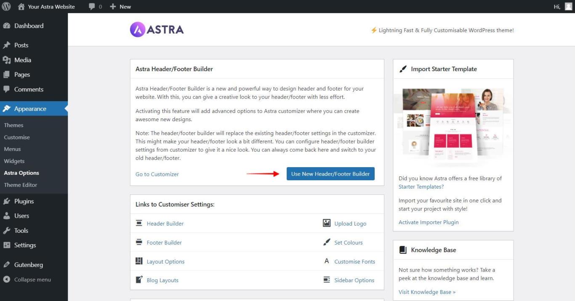This screenshot has width=575, height=301.
Task: Open the Upload Logo link
Action: (x=350, y=224)
